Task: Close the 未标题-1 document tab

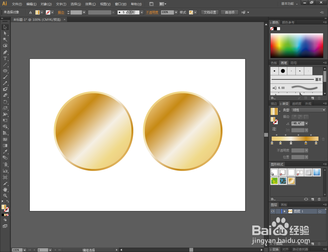Action: [64, 19]
